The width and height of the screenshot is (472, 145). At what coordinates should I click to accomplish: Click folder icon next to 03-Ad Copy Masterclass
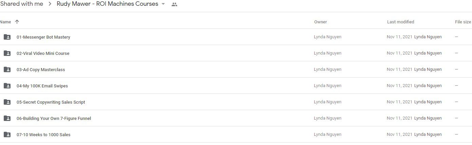coord(7,69)
